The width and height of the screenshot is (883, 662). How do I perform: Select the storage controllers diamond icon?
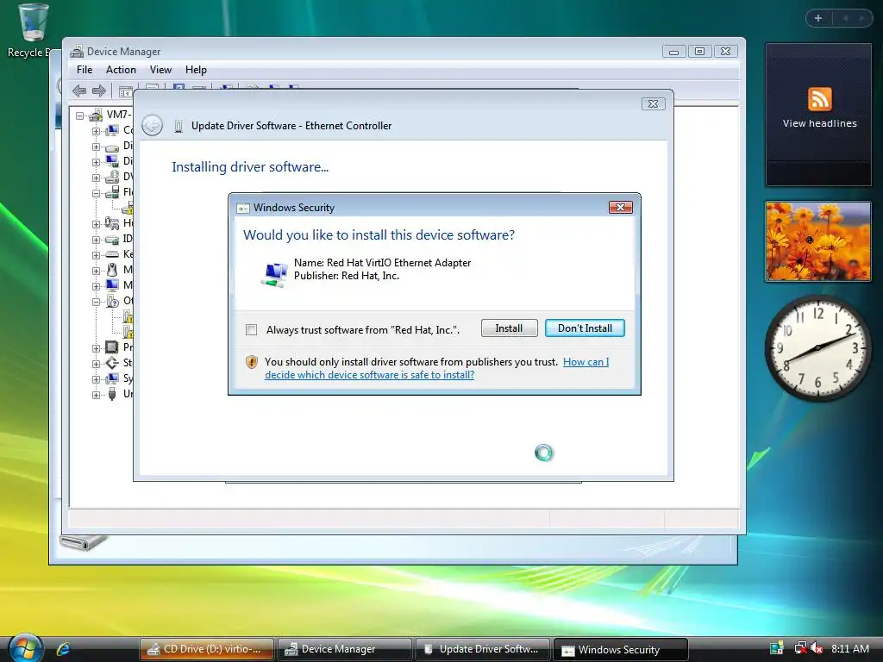click(112, 363)
